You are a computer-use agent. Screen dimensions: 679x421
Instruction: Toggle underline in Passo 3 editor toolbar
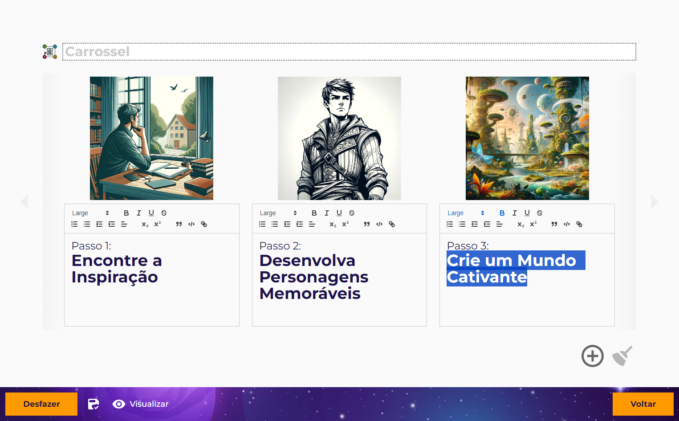pyautogui.click(x=527, y=213)
